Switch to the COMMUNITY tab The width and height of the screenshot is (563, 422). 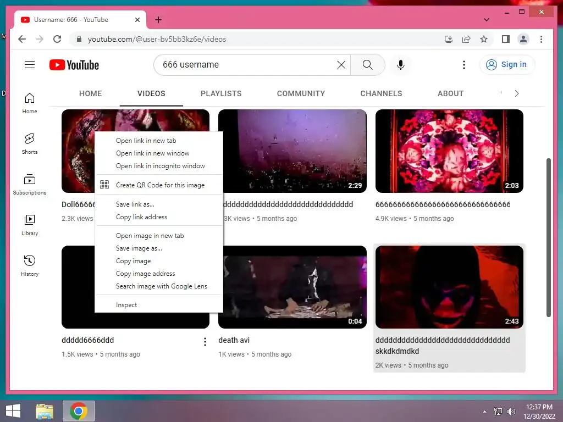pyautogui.click(x=301, y=93)
